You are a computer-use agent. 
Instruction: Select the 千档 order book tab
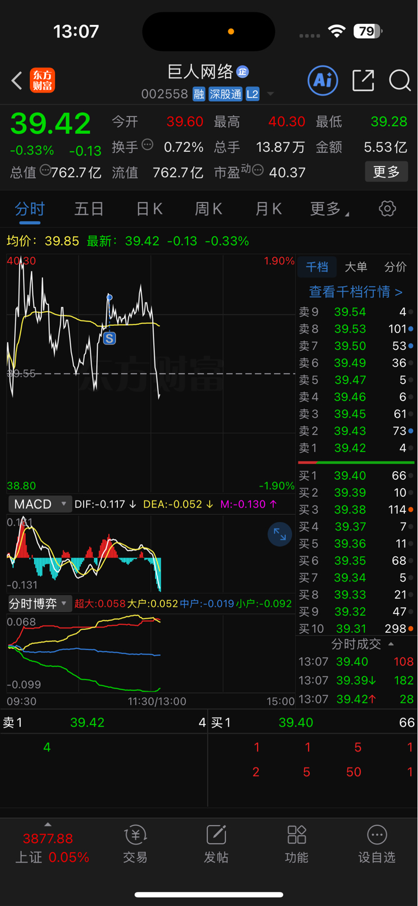317,267
